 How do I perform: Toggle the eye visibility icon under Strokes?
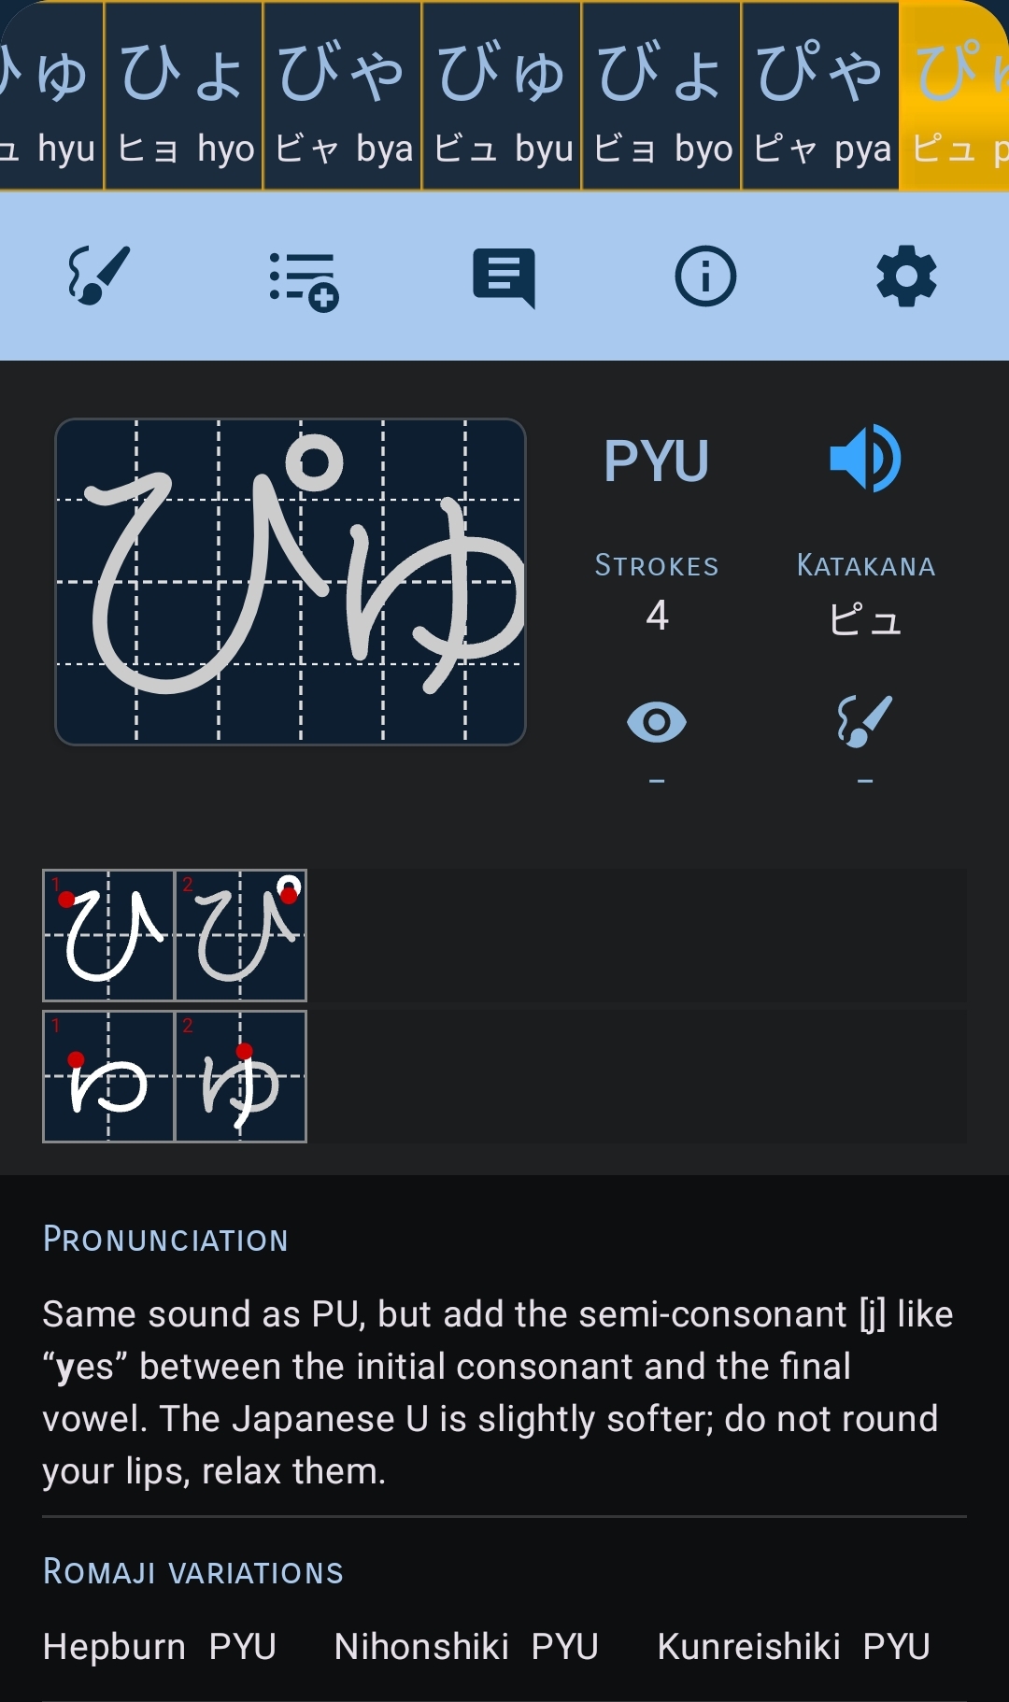[x=657, y=722]
